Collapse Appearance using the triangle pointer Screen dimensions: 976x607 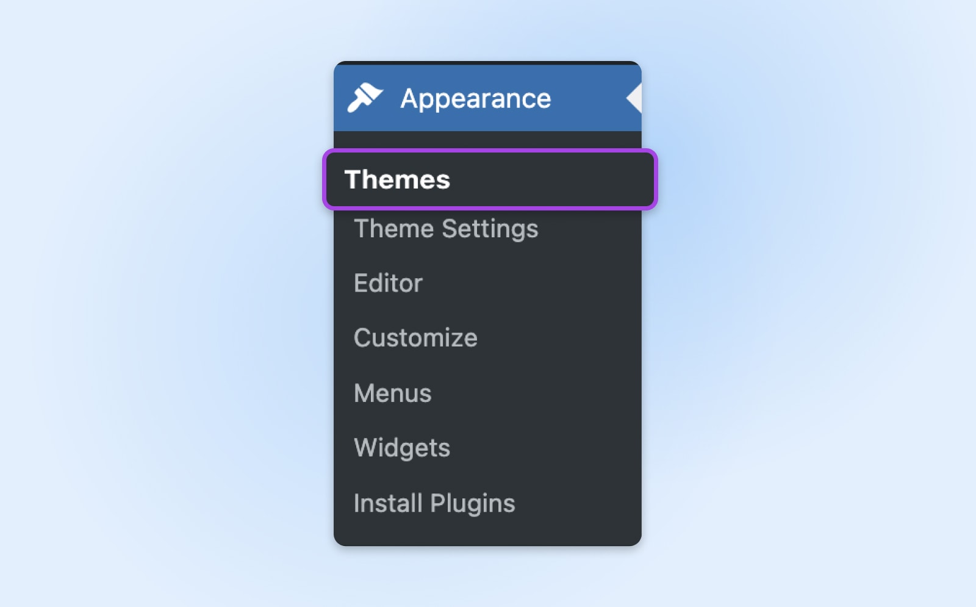coord(634,98)
